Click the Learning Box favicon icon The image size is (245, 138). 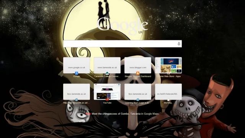click(138, 100)
